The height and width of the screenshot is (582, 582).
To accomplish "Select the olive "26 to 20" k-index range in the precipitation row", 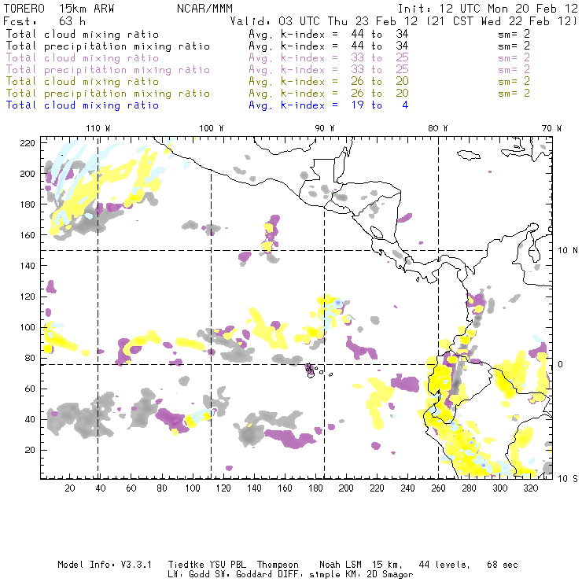I will pos(380,93).
